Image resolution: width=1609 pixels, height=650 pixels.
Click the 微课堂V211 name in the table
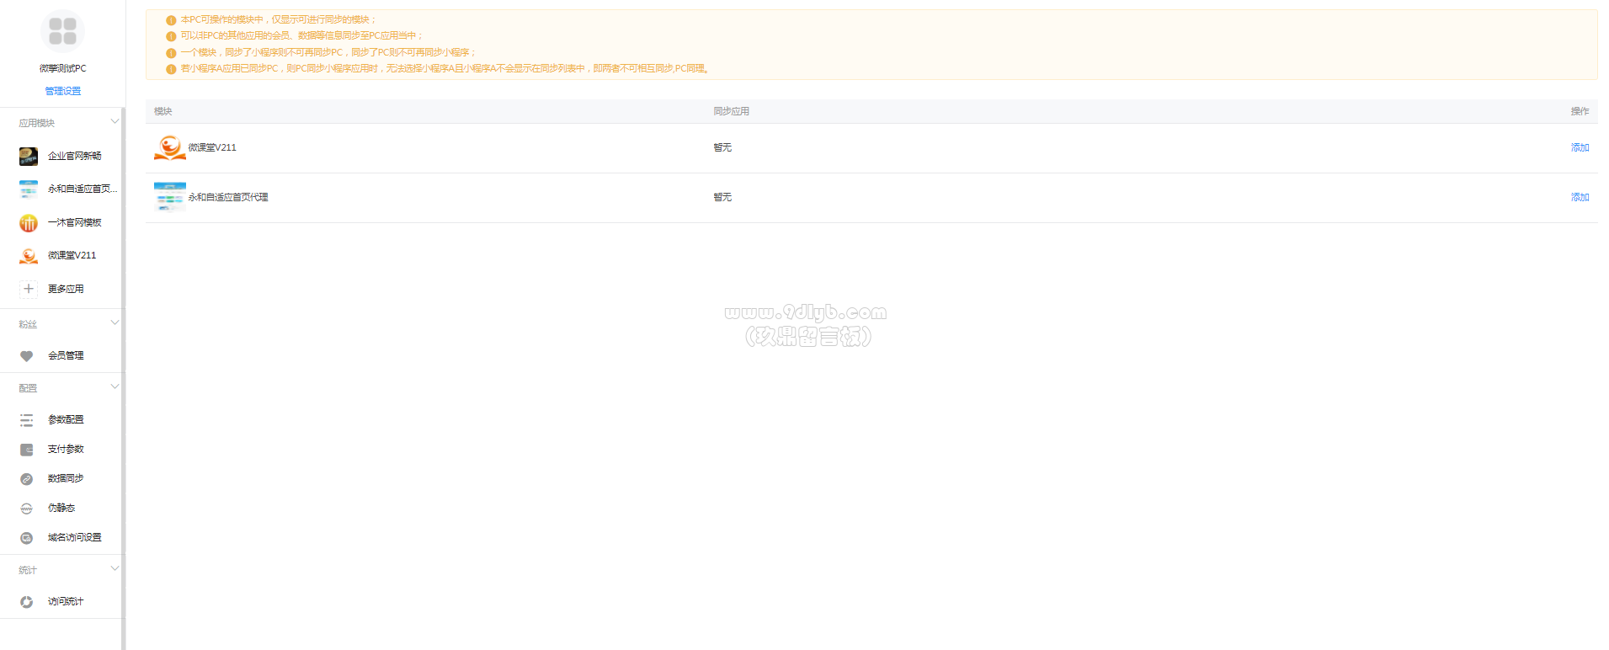(x=212, y=147)
